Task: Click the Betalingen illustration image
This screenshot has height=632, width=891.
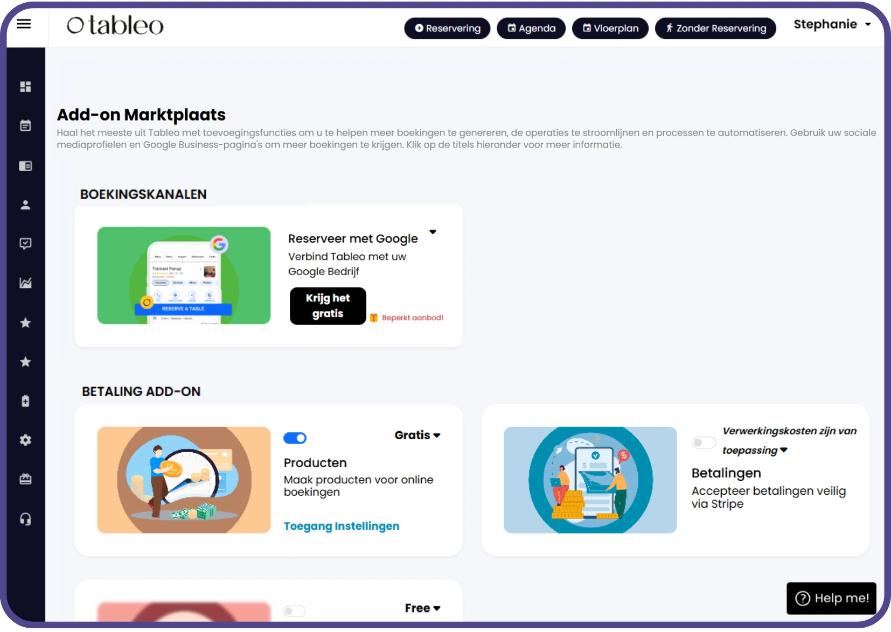Action: [x=590, y=480]
